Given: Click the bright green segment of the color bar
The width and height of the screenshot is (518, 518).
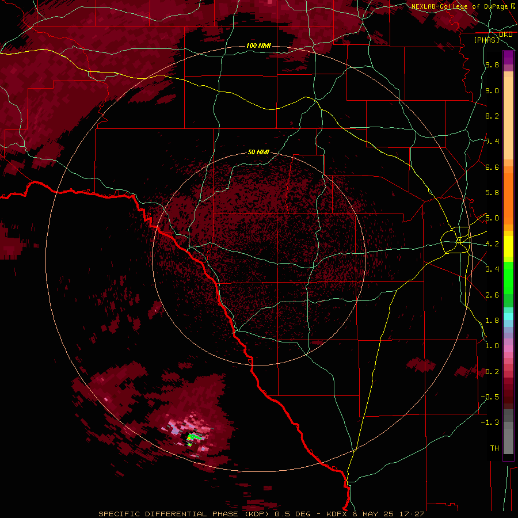Looking at the screenshot, I should (508, 278).
